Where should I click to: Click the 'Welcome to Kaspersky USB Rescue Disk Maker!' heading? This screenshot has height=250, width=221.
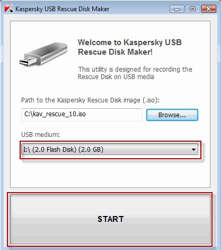coord(130,47)
